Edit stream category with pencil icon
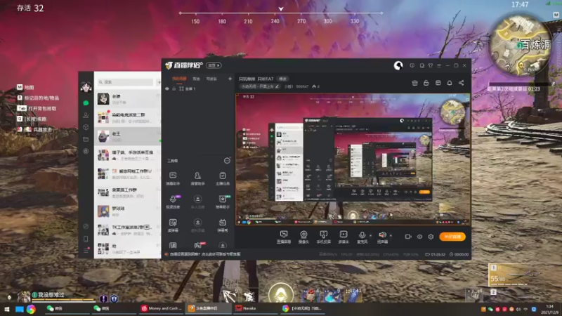Screen dimensions: 562x316 tap(277, 86)
